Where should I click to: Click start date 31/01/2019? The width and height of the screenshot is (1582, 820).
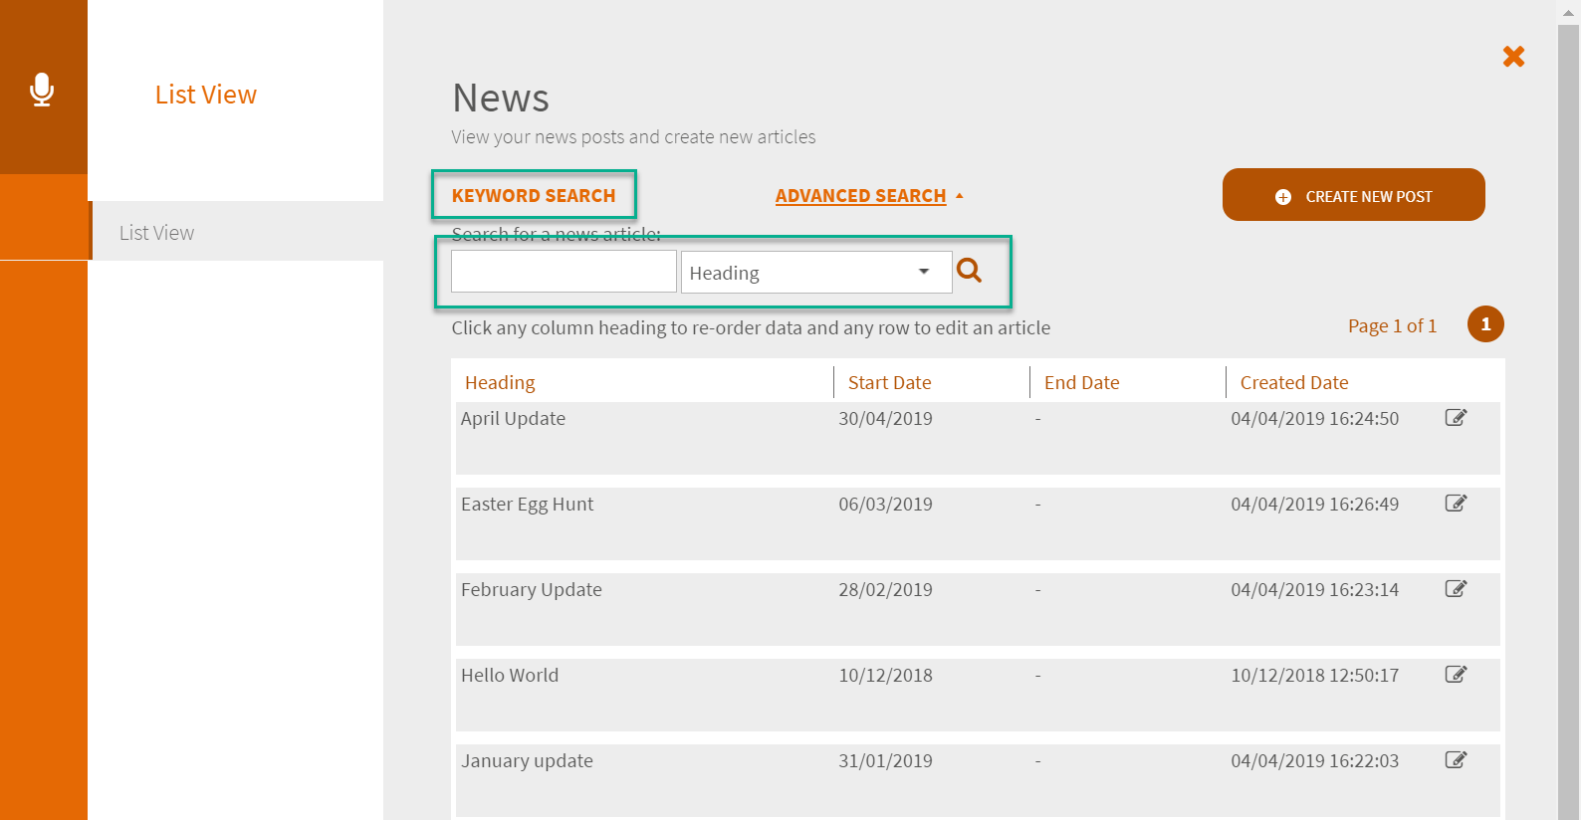[x=885, y=760]
